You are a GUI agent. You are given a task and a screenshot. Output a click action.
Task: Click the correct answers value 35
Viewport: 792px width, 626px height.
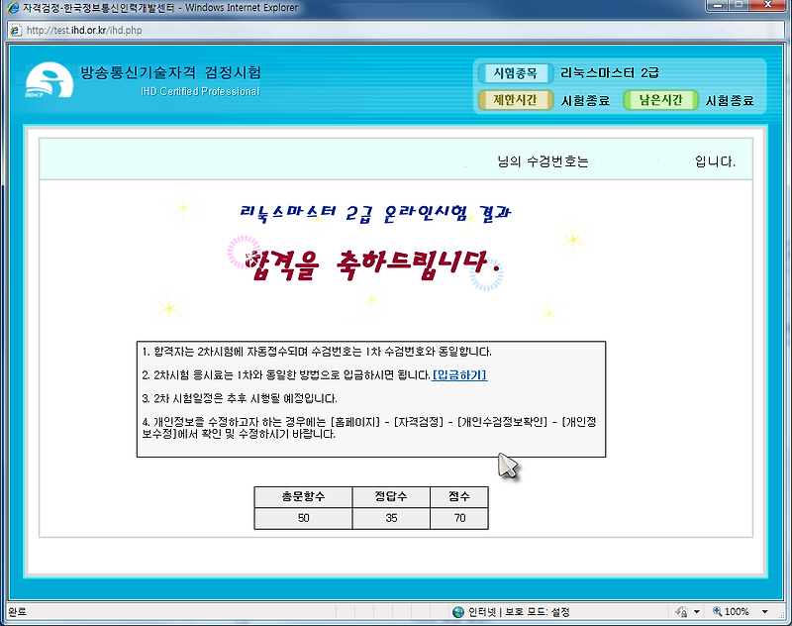pos(391,518)
